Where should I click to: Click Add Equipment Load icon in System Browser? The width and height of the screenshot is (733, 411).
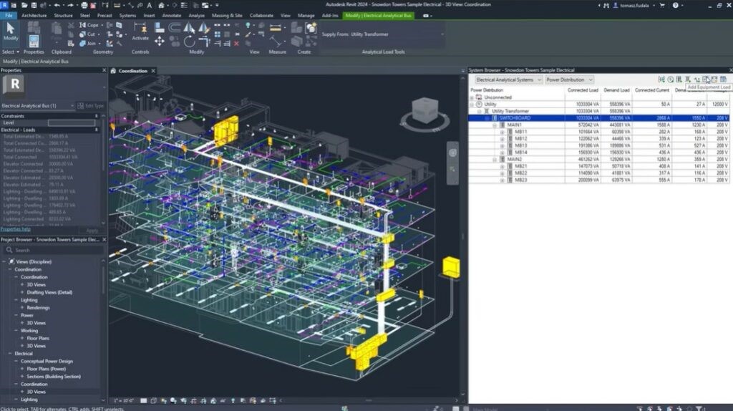(x=705, y=79)
